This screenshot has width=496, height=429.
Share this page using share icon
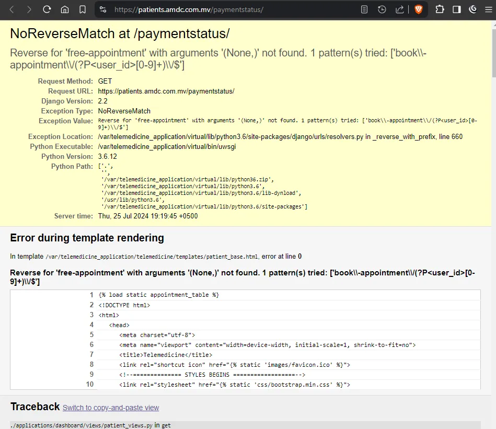coord(400,9)
